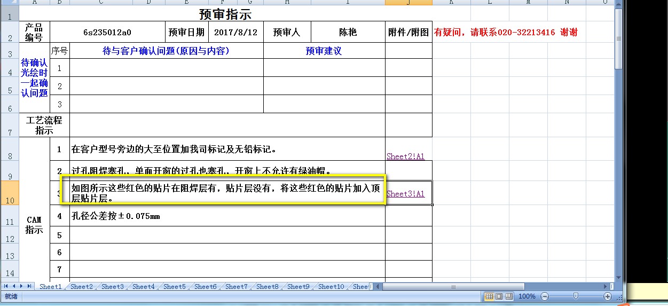The image size is (668, 306).
Task: Switch to Sheet2 tab
Action: tap(82, 287)
